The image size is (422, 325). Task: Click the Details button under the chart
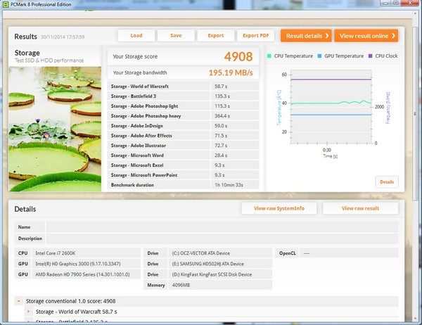pyautogui.click(x=387, y=182)
